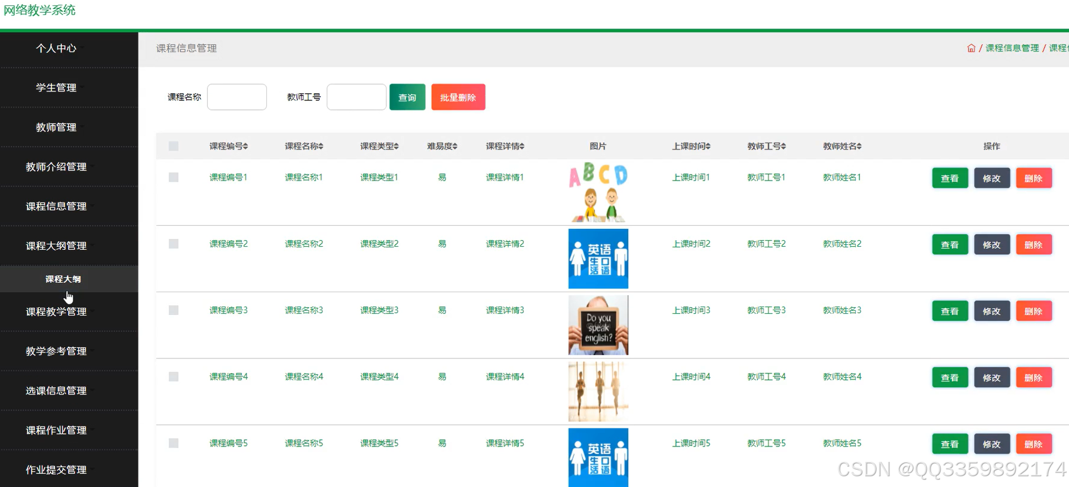Click the 网络教学系统 title
1069x487 pixels.
[x=39, y=10]
